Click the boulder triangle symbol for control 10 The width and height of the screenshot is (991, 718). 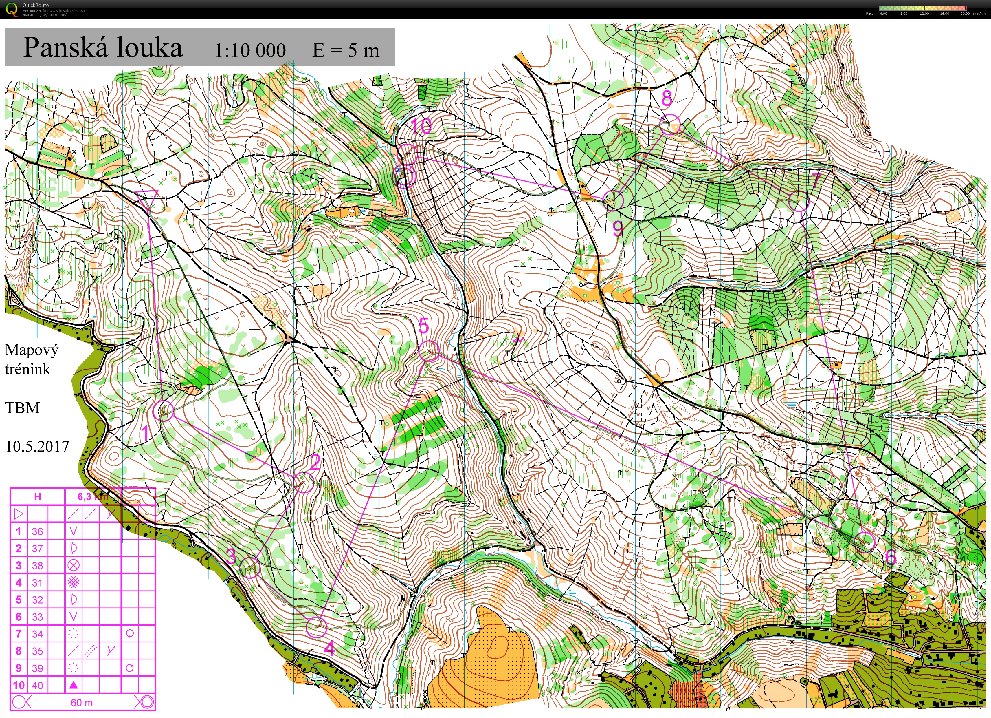[74, 685]
